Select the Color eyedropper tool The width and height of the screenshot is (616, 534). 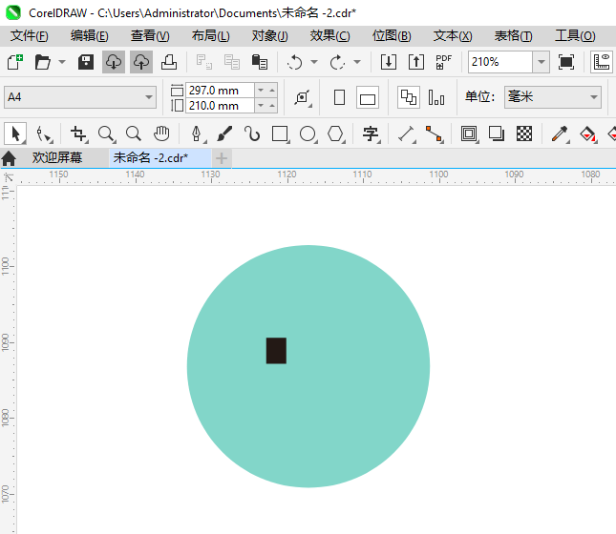click(561, 134)
